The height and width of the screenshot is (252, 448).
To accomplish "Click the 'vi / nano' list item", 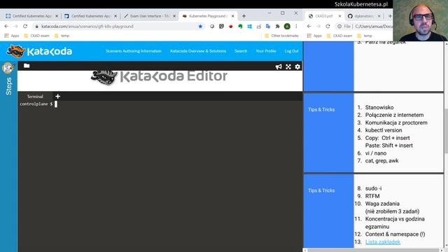I will tap(376, 153).
